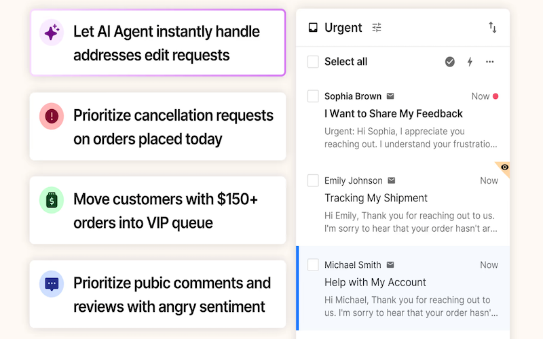The image size is (543, 339).
Task: Open the 'Tracking My Shipment' ticket
Action: coord(376,198)
